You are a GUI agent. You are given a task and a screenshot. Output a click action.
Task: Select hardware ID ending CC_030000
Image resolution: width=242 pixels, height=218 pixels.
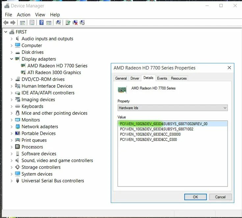coord(150,134)
